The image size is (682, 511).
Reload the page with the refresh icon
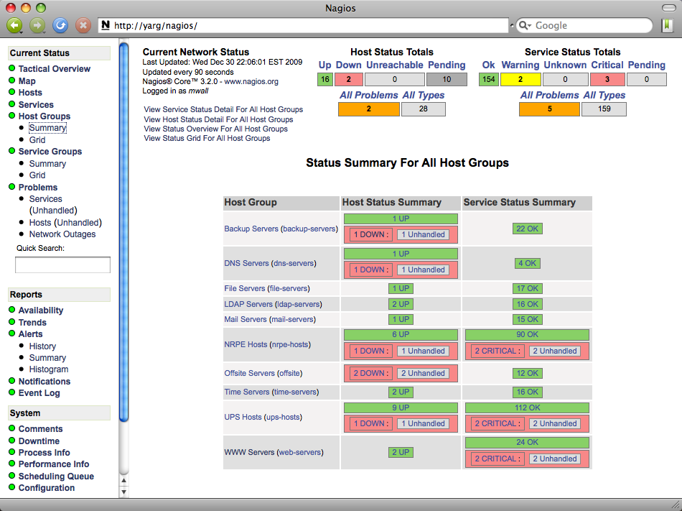tap(60, 25)
